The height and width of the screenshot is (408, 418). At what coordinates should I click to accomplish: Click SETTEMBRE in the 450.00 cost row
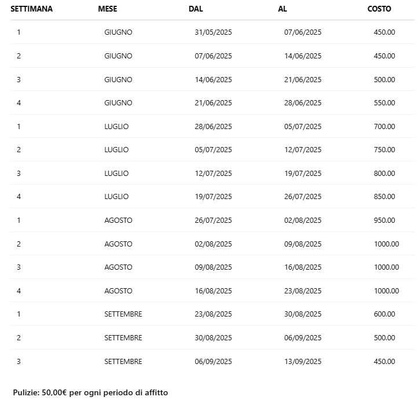click(123, 362)
